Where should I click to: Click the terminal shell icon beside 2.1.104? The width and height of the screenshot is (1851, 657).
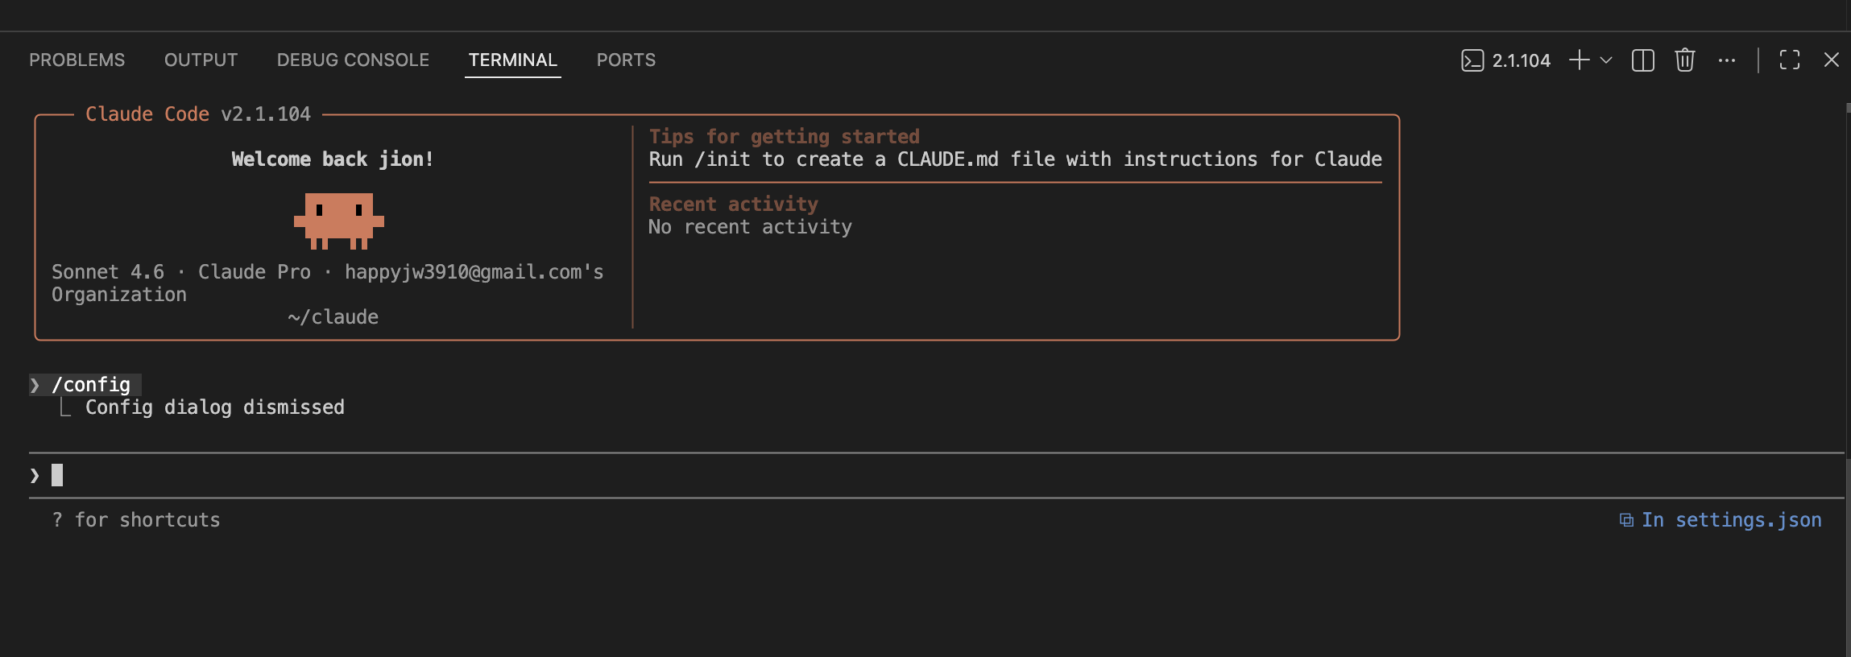coord(1472,60)
